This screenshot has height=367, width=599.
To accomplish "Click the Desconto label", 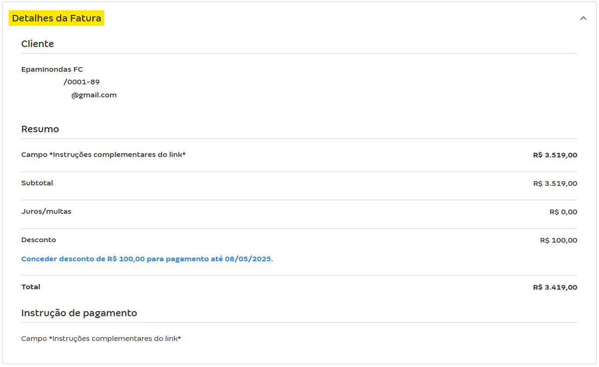I will 39,240.
